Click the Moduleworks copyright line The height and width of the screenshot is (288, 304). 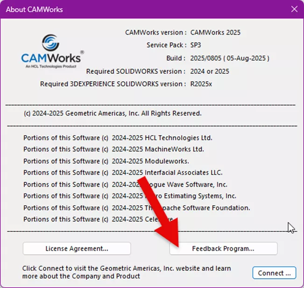coord(106,161)
